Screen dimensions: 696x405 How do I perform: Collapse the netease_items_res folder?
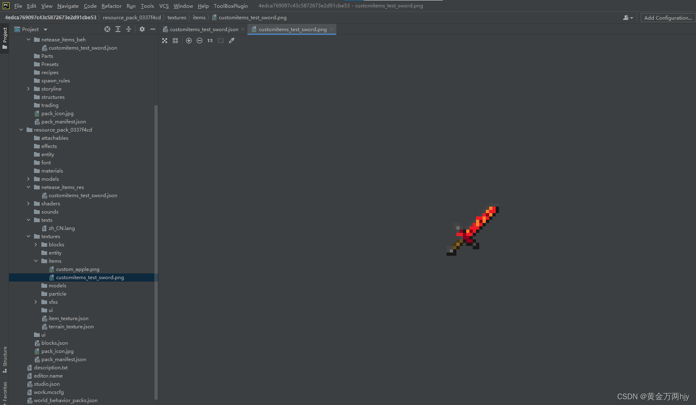coord(28,187)
